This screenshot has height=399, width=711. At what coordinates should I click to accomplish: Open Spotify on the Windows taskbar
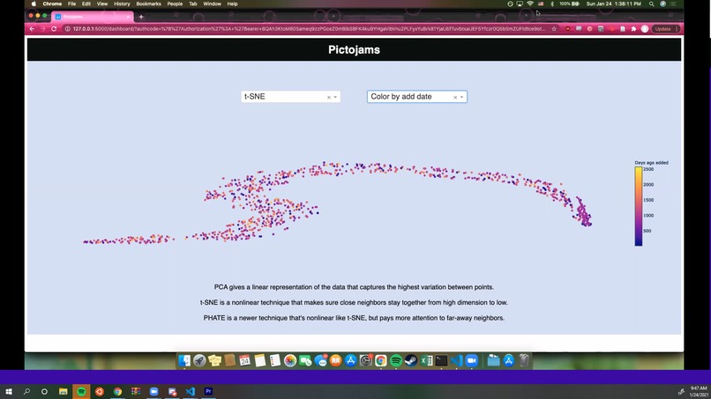point(81,391)
